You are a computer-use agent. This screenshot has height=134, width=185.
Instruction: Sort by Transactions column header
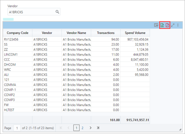pos(106,33)
